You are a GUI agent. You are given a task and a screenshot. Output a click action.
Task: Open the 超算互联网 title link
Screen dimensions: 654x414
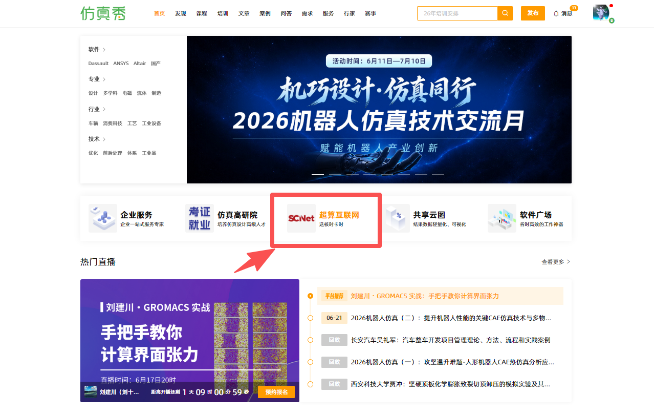pyautogui.click(x=339, y=215)
